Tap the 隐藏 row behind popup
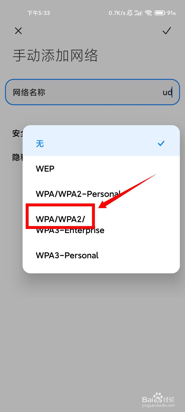 point(17,157)
